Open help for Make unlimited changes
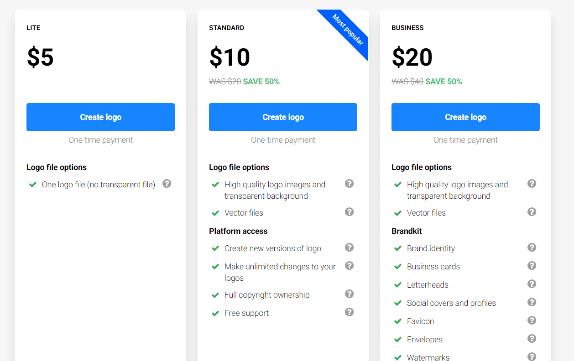 tap(350, 266)
